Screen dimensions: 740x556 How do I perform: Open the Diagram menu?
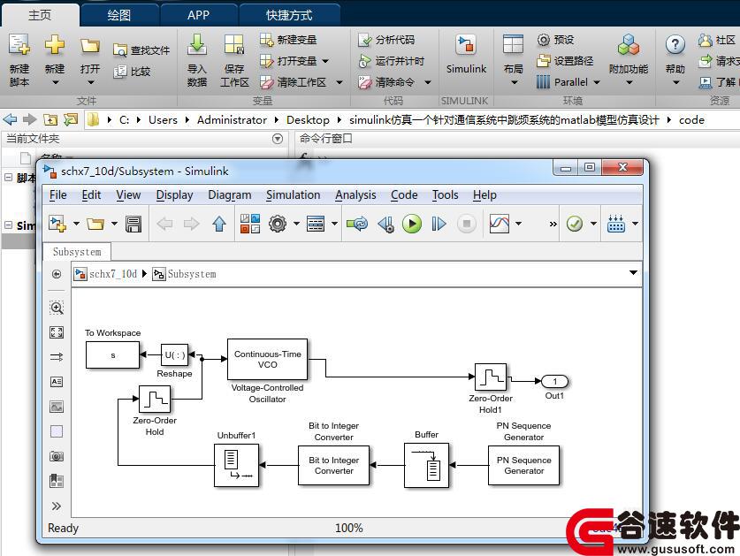[x=229, y=195]
